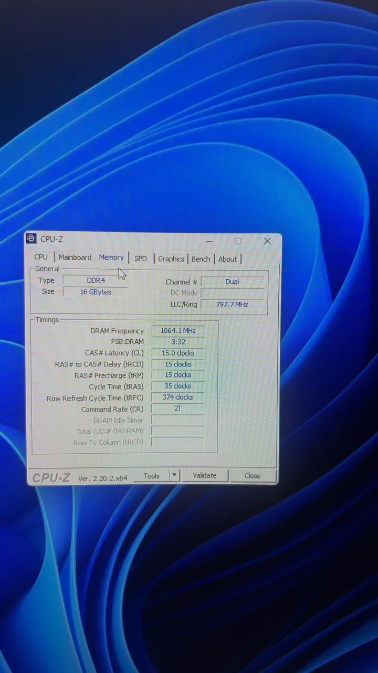Click the Channel # field showing Dual
378x673 pixels.
[232, 282]
